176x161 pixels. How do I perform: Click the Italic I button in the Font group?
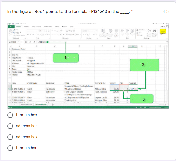[x=30, y=34]
